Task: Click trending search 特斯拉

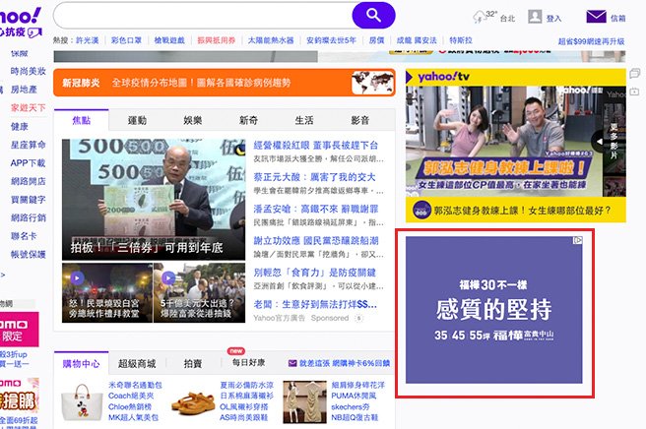Action: point(461,40)
